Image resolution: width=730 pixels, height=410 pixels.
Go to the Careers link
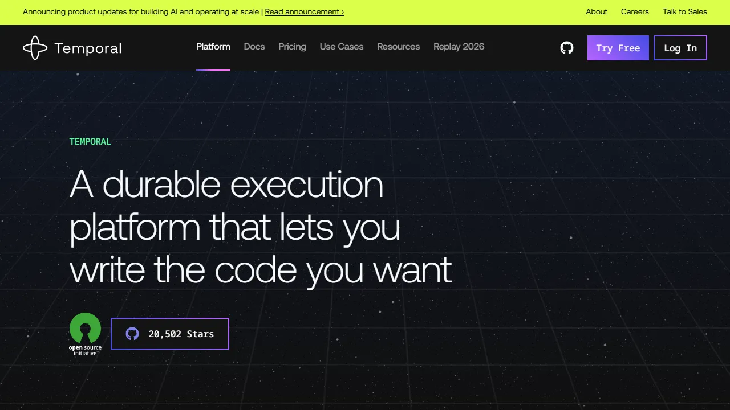[x=635, y=11]
